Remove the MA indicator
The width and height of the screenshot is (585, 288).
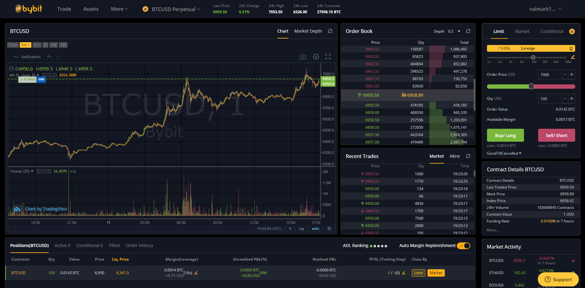pyautogui.click(x=55, y=75)
